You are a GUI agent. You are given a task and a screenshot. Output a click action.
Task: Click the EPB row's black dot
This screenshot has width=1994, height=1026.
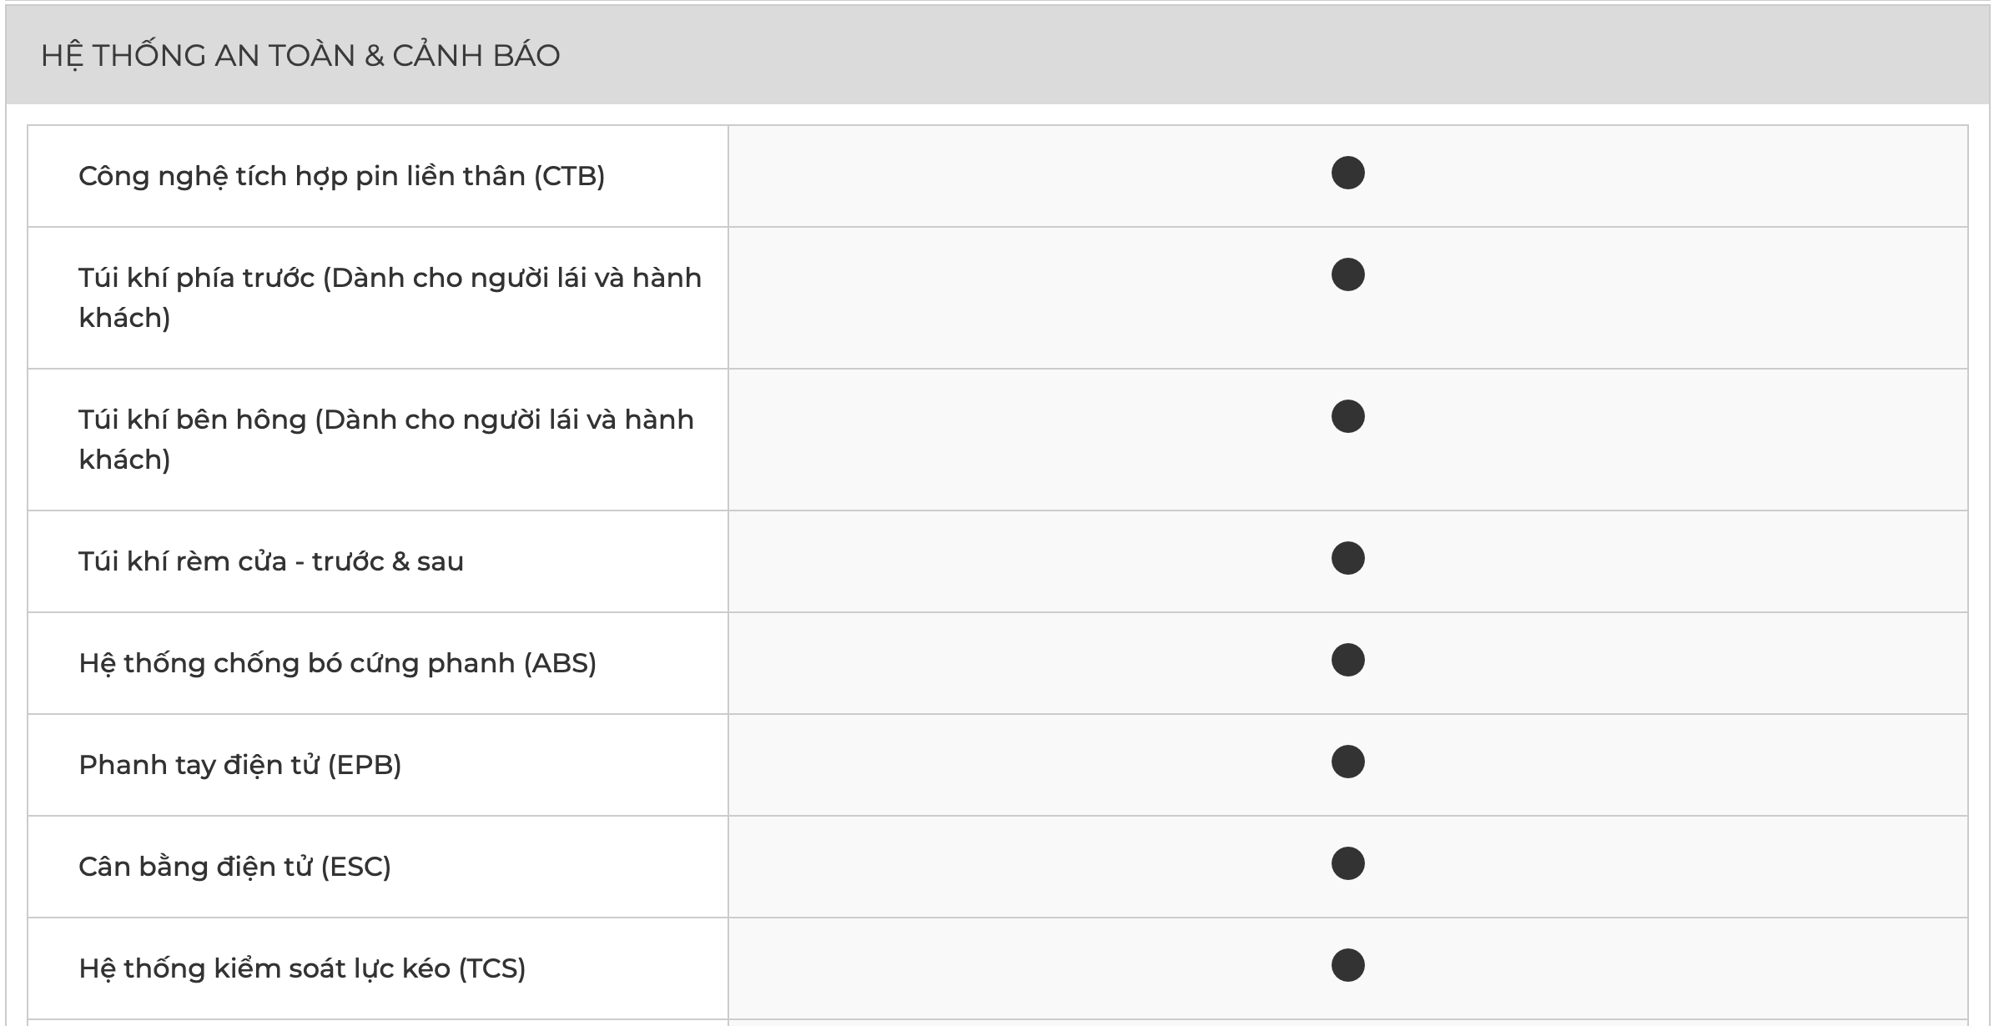[1347, 762]
